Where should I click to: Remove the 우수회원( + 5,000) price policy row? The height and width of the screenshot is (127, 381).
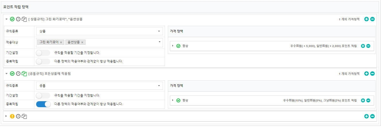pyautogui.click(x=368, y=46)
